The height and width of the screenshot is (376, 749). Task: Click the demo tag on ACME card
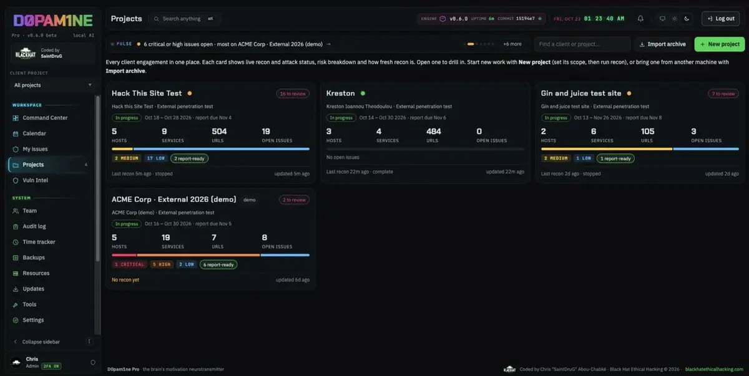[x=249, y=200]
